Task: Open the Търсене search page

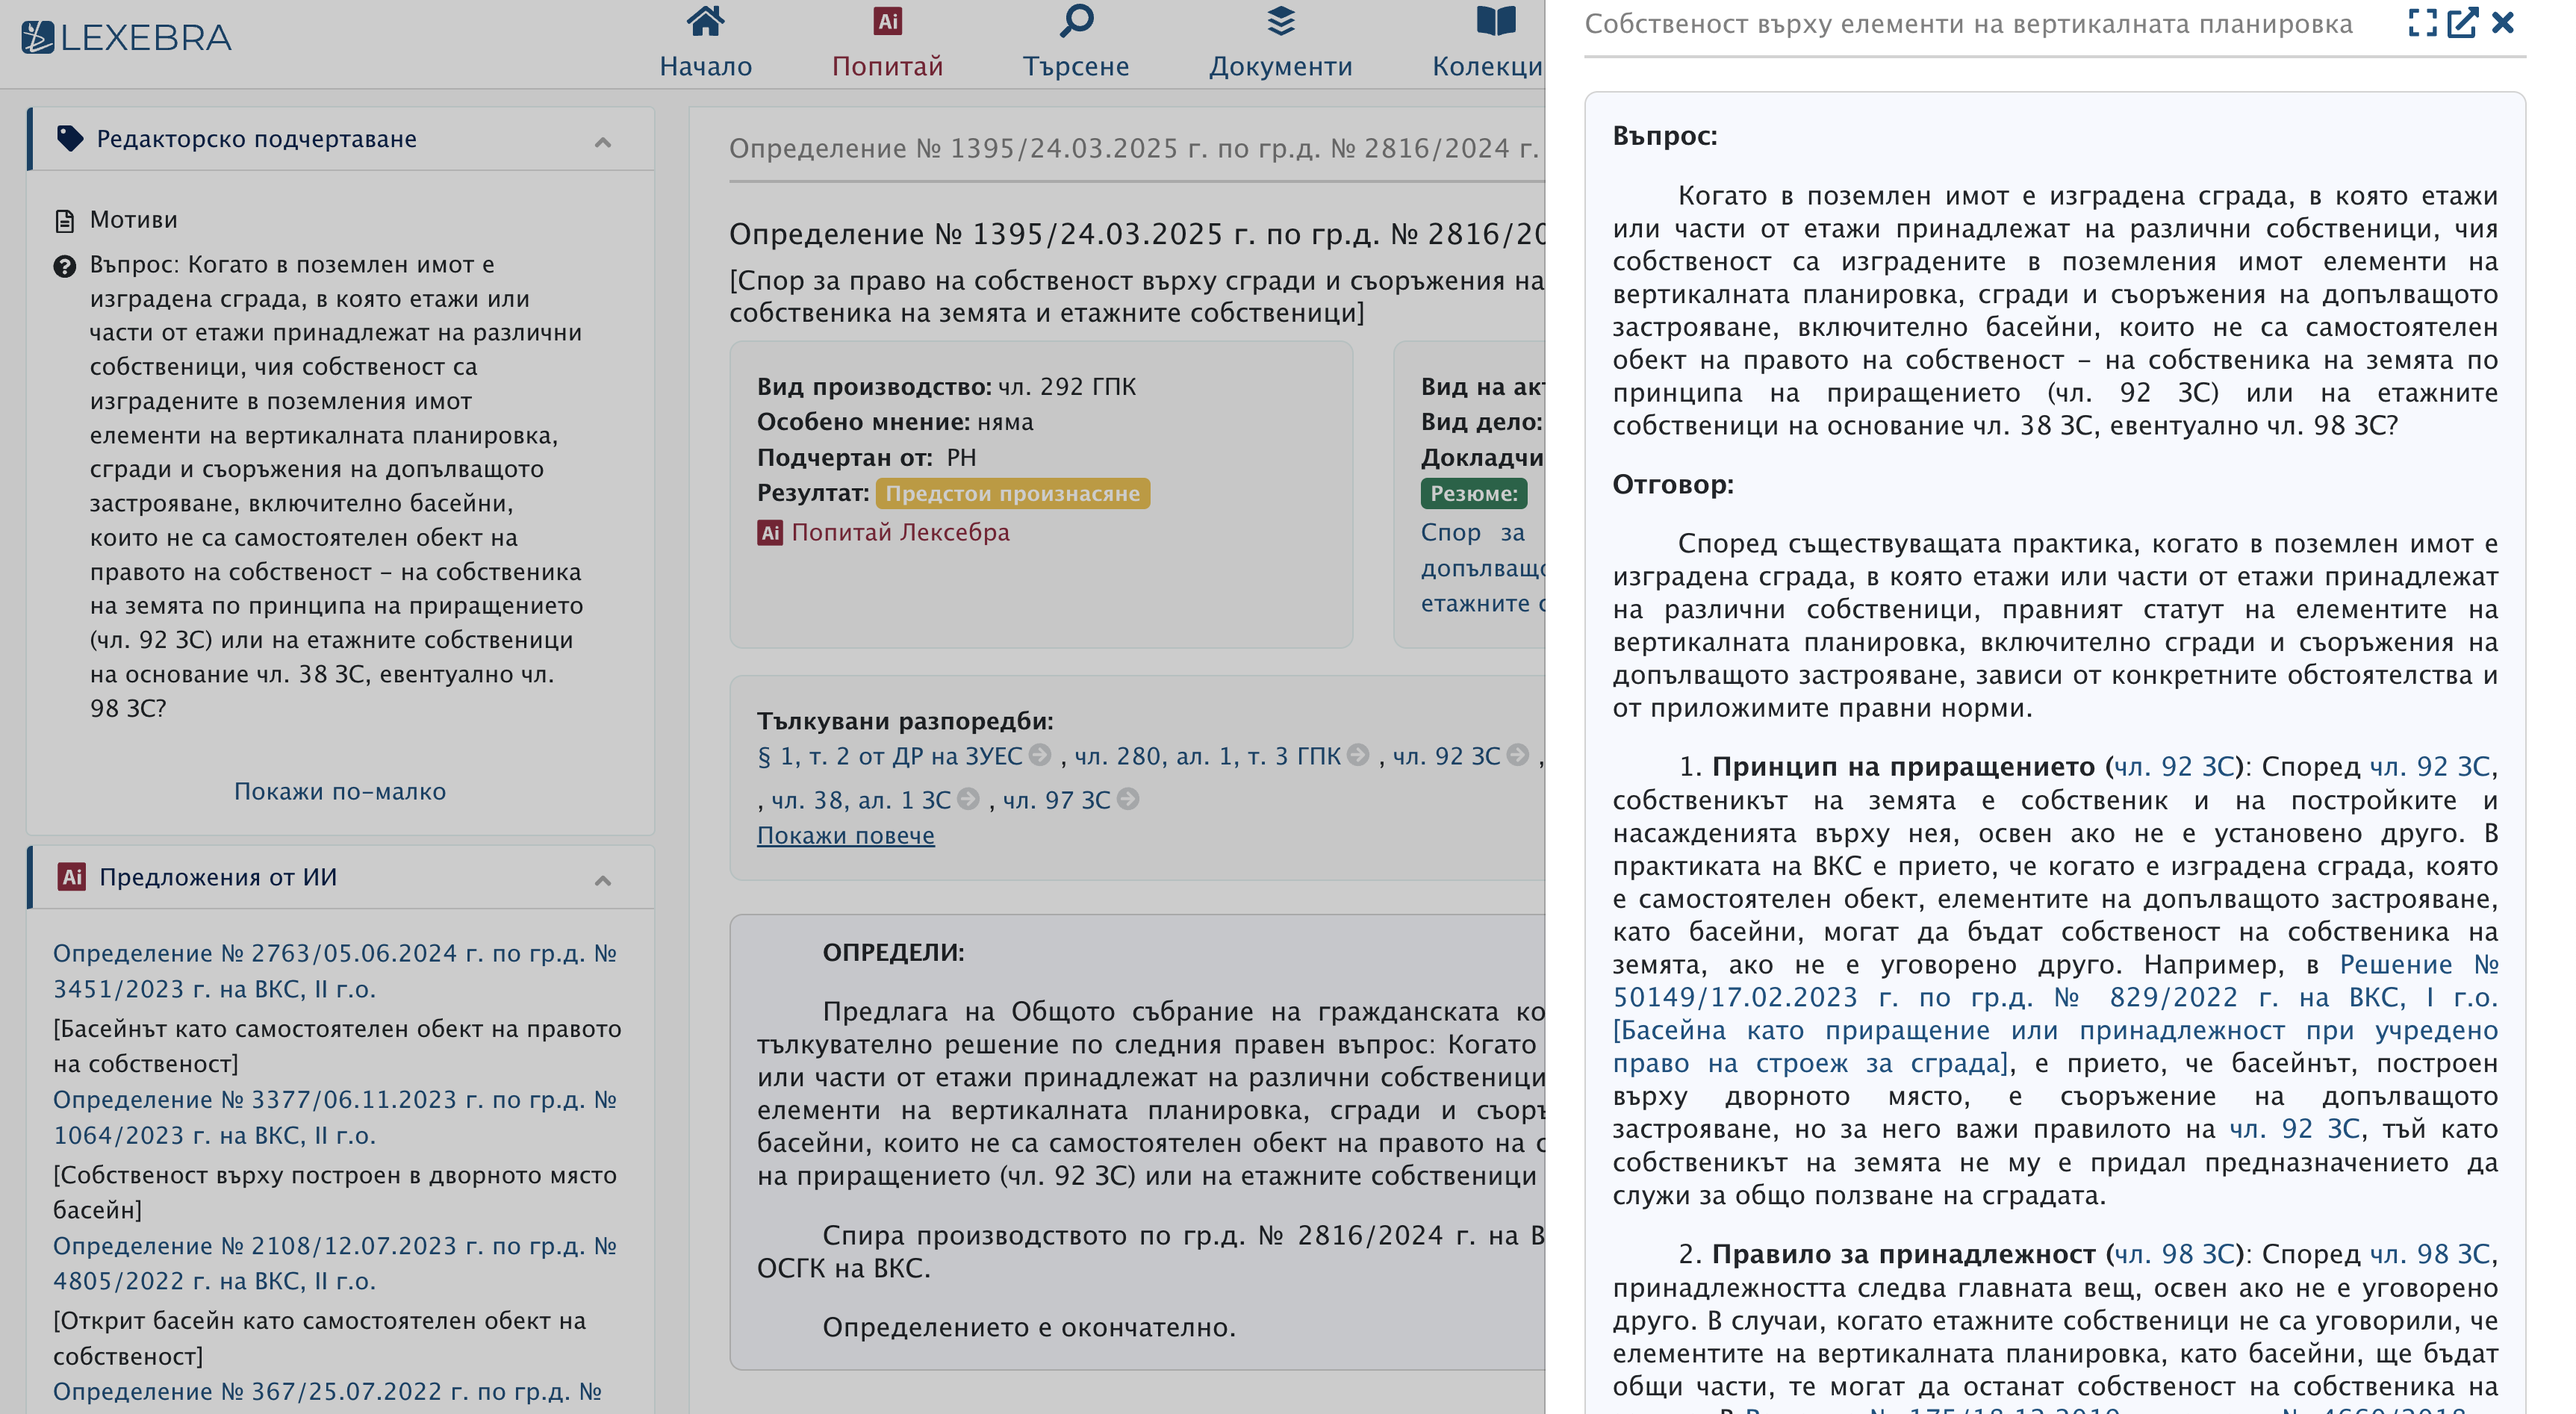Action: [1075, 42]
